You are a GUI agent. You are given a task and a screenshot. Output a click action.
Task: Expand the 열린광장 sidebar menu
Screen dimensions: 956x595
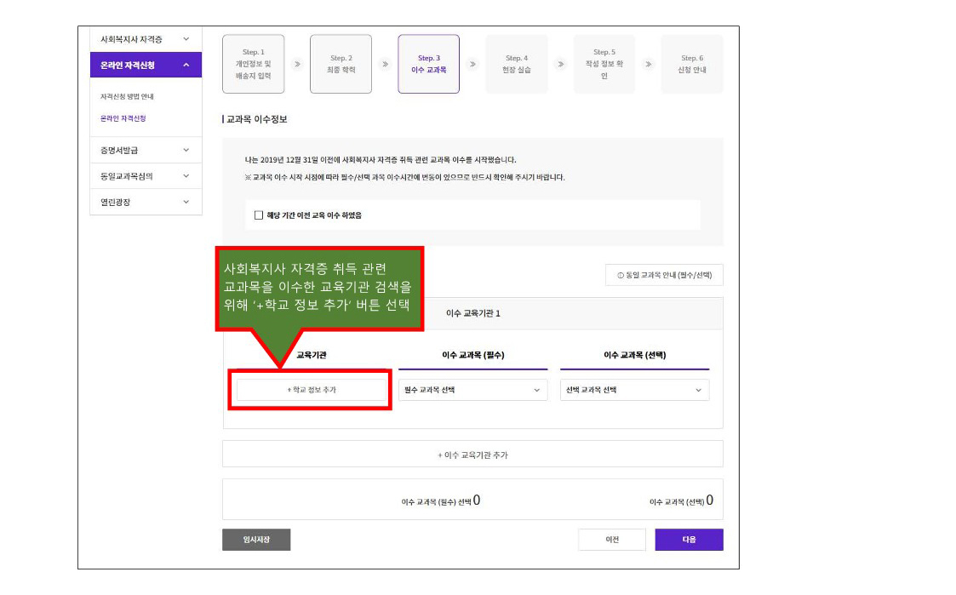146,202
